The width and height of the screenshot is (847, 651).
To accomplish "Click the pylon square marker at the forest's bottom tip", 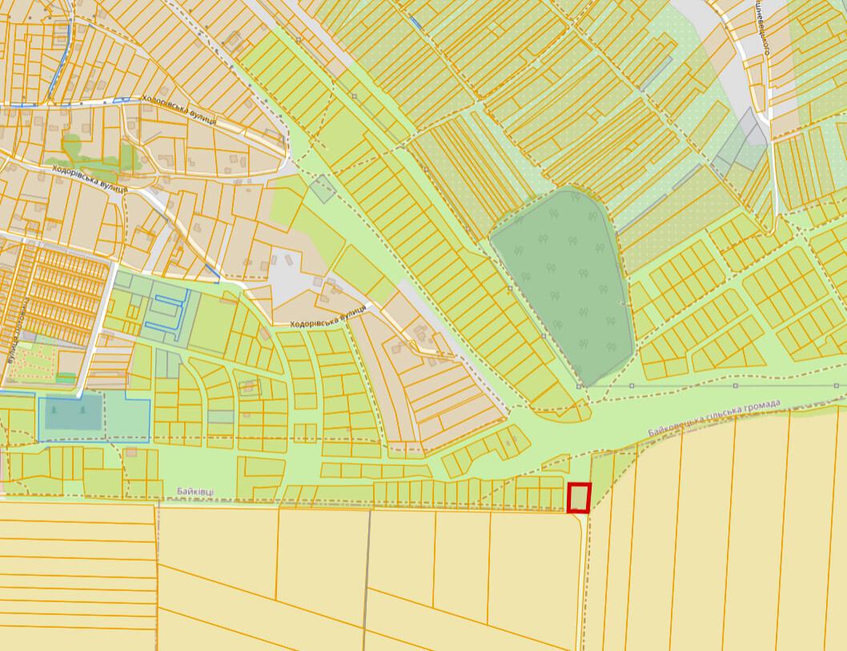I will (x=579, y=387).
